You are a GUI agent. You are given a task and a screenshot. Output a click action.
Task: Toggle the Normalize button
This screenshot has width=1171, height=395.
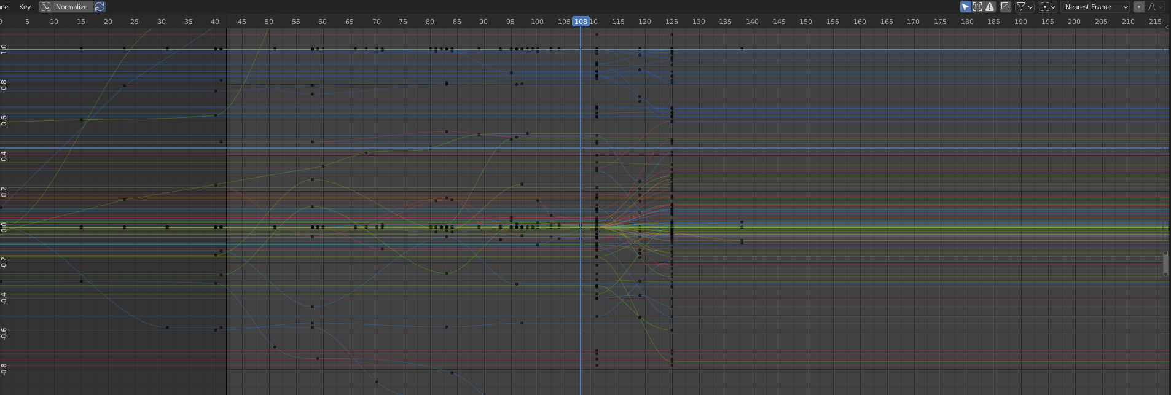[x=66, y=7]
